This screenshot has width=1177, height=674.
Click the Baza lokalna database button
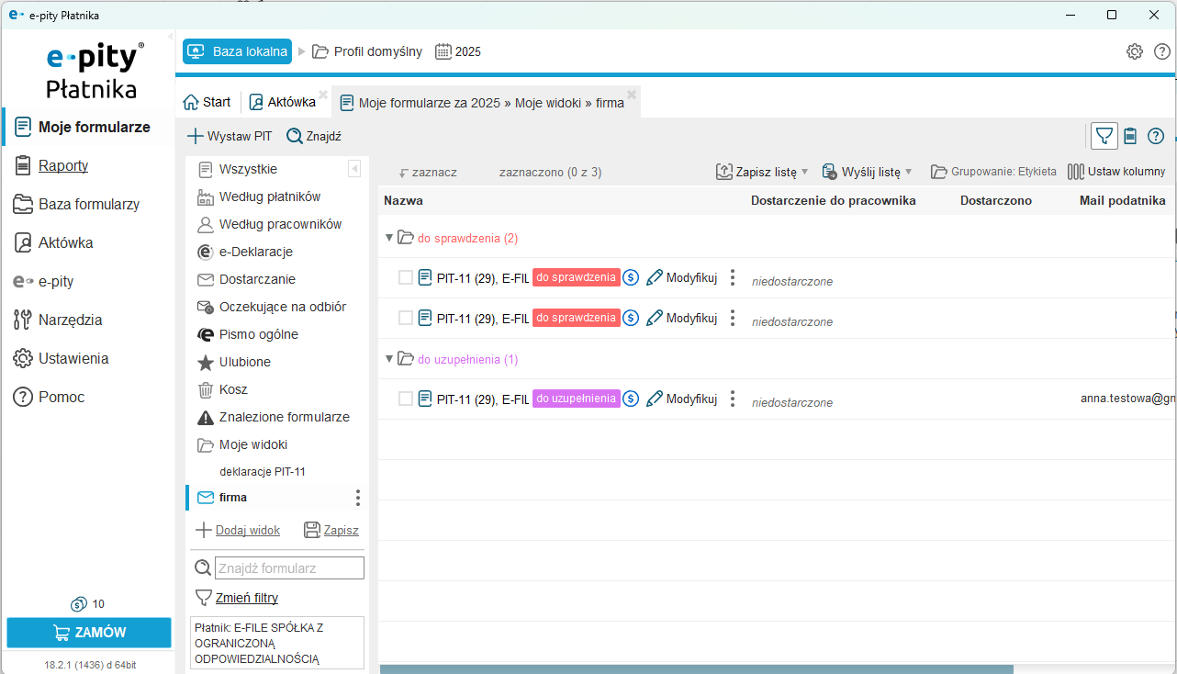click(x=238, y=51)
